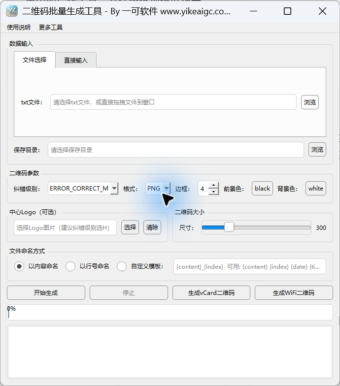
Task: Click 生成vCard二维码 button
Action: 211,292
